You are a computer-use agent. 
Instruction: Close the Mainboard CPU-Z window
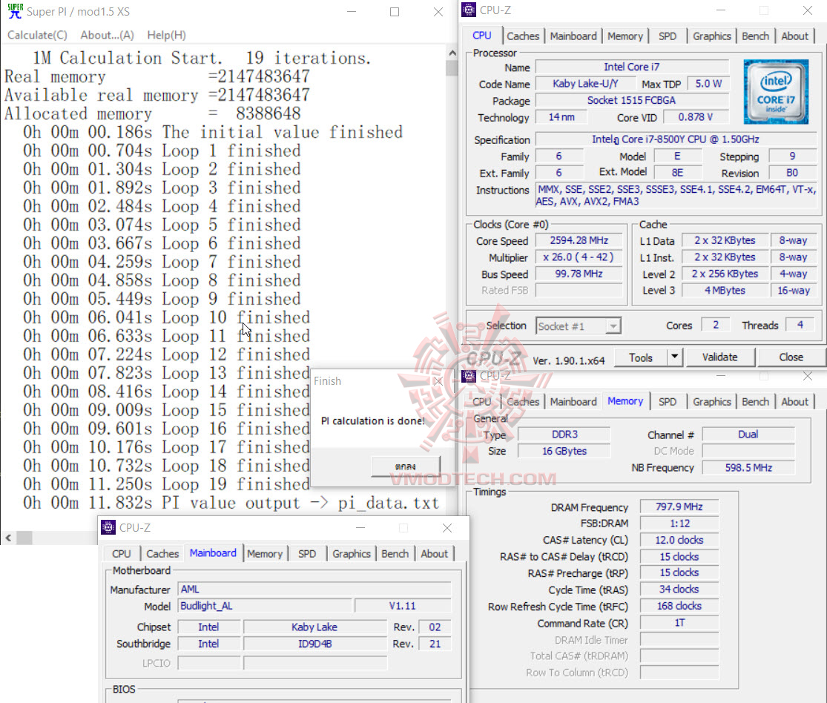coord(447,528)
